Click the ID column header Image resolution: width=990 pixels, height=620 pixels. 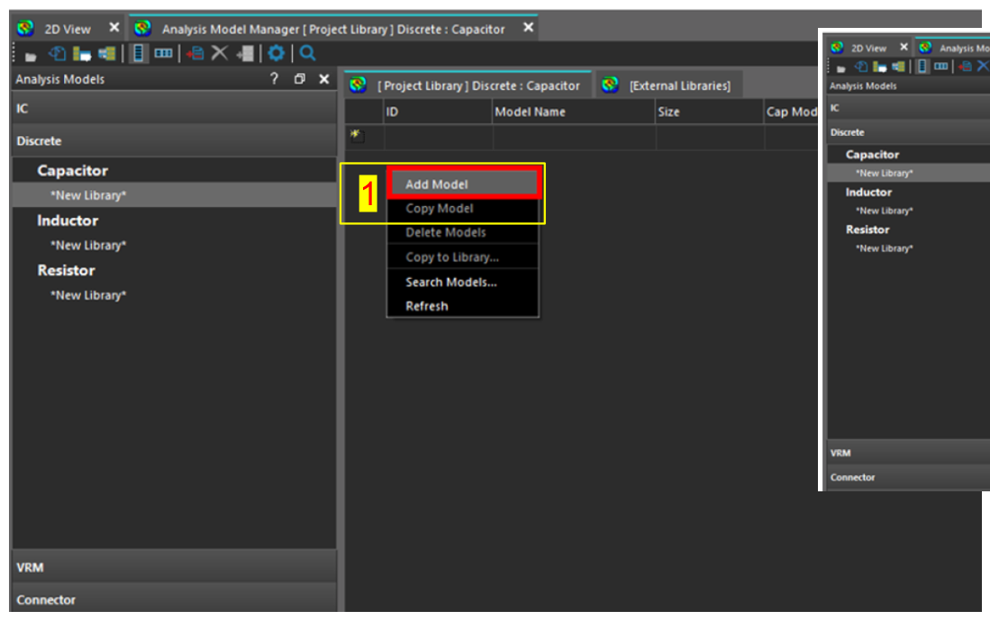[438, 112]
